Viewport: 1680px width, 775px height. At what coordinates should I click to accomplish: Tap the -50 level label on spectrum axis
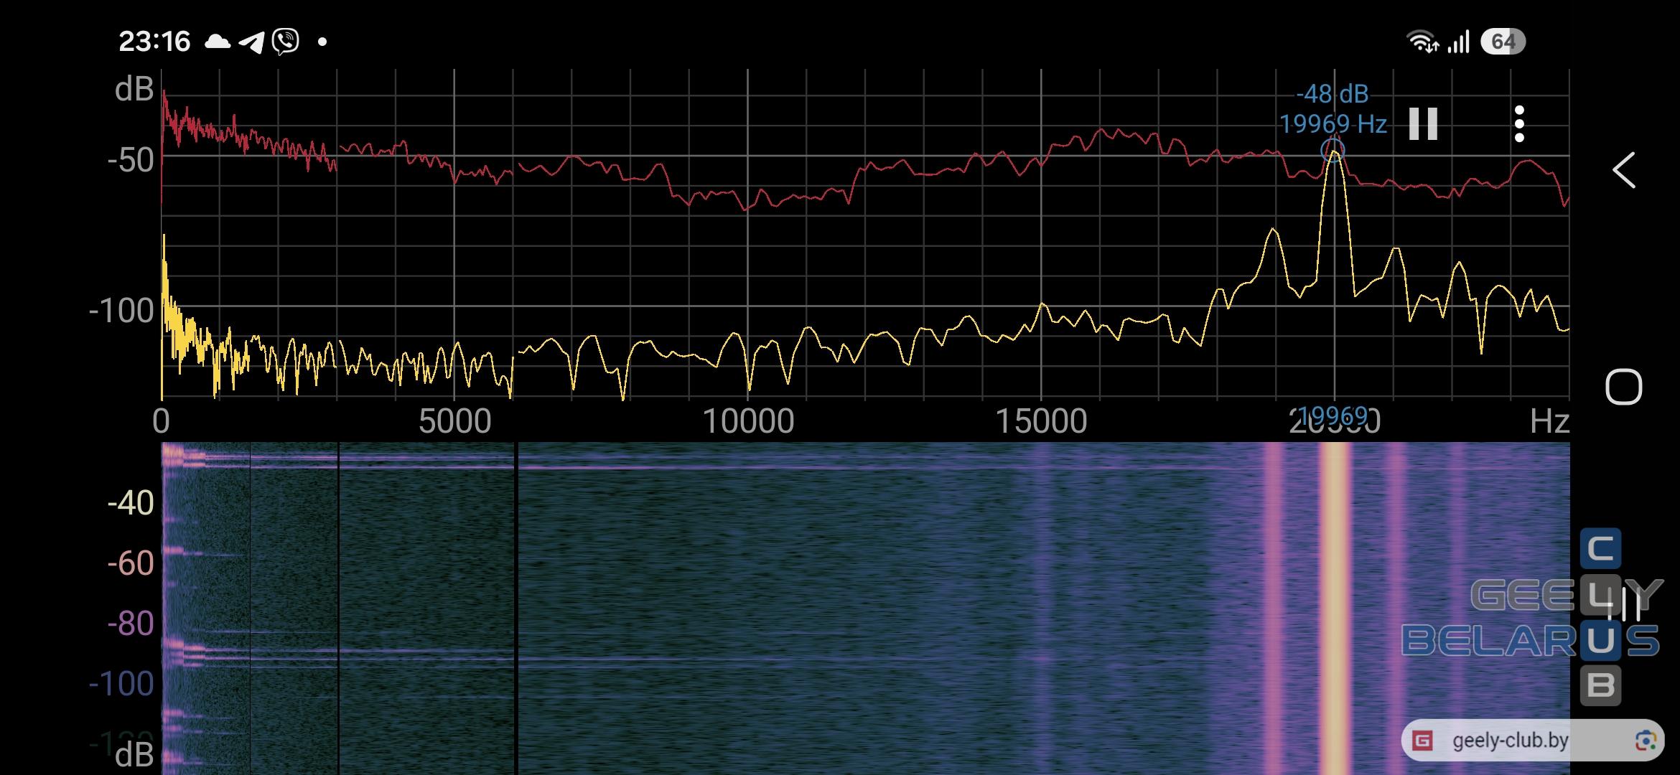(131, 160)
